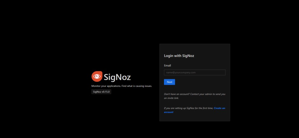Select the SigNoz v0.15.0 version badge

pos(101,92)
